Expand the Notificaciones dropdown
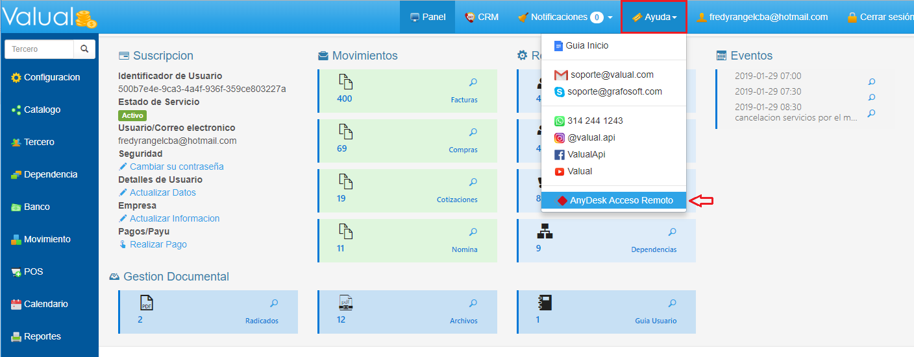 click(x=565, y=17)
